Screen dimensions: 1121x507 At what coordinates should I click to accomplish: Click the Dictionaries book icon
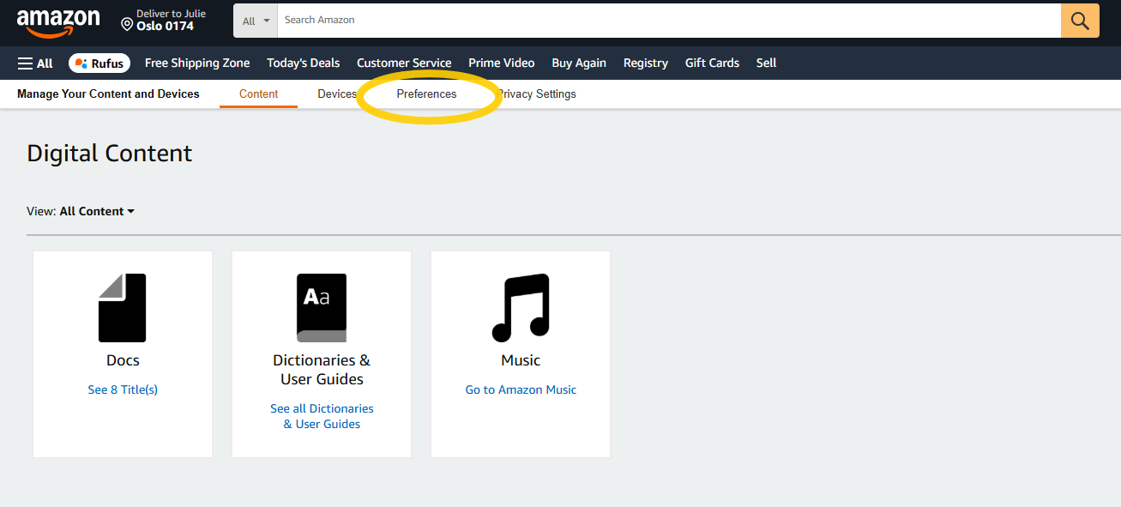click(322, 308)
